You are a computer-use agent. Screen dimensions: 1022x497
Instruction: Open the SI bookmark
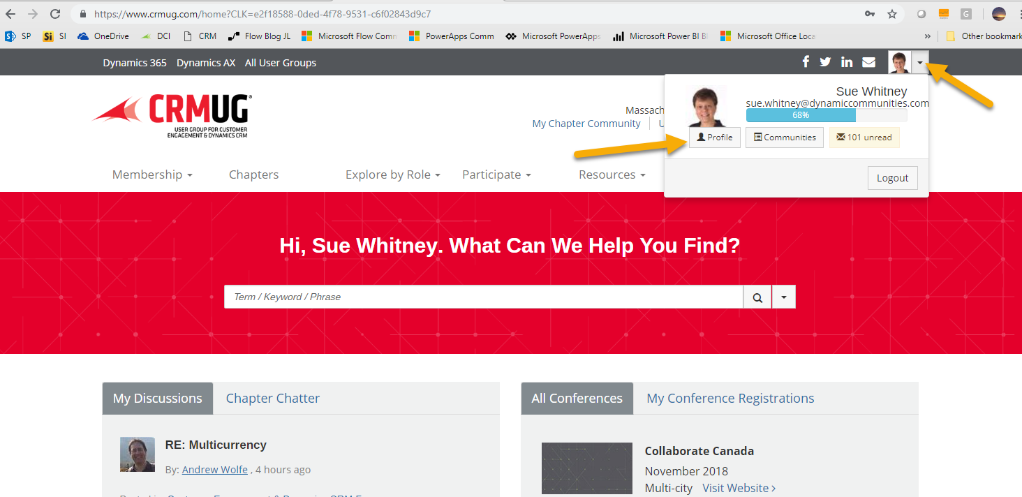tap(54, 36)
